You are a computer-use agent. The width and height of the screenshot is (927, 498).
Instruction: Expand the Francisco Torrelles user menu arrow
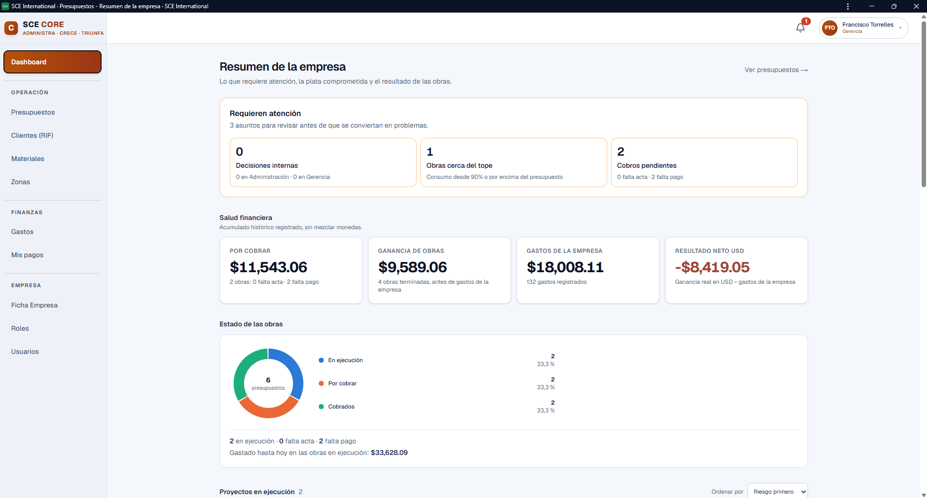coord(900,28)
